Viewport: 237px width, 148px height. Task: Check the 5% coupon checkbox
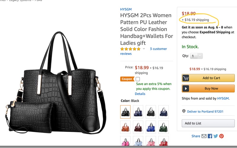point(138,79)
